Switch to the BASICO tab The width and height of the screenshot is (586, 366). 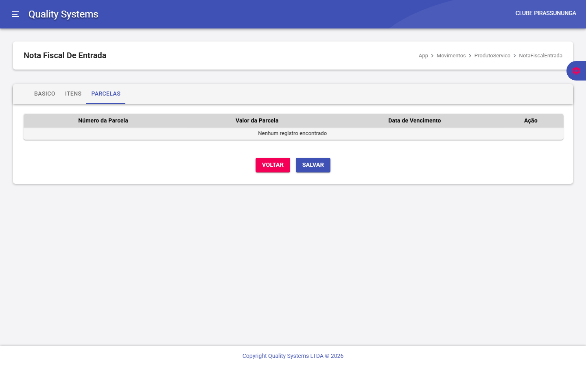[x=44, y=94]
